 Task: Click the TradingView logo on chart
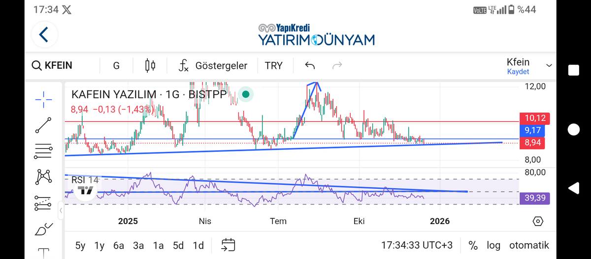tap(86, 191)
